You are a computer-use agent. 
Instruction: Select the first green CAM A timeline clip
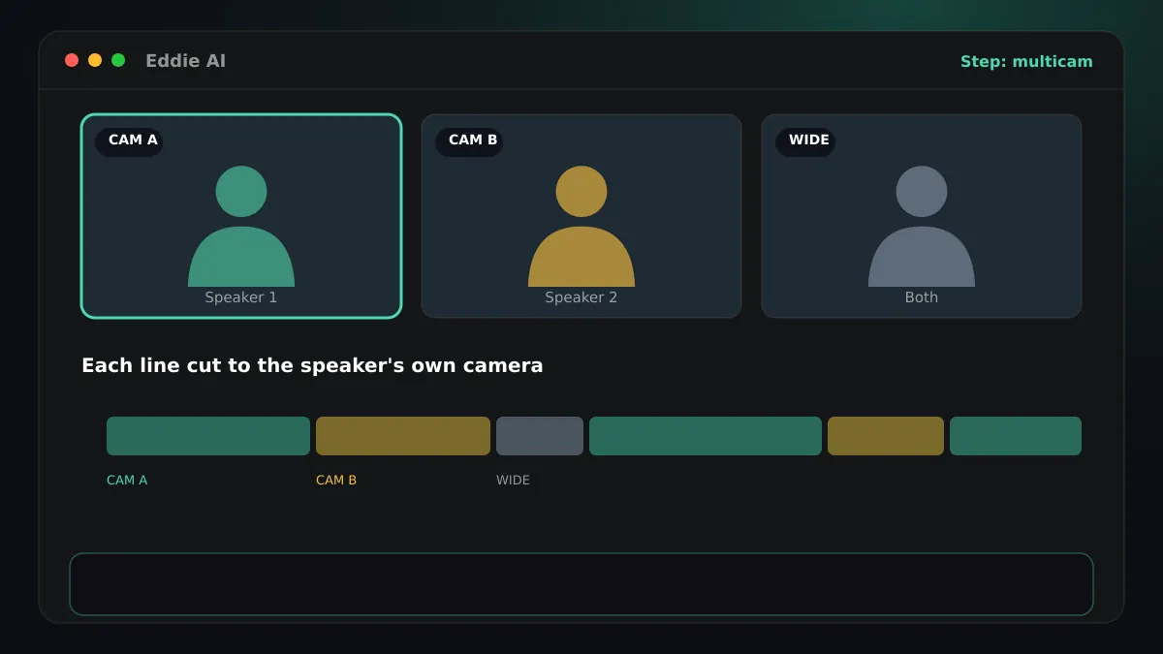tap(208, 436)
